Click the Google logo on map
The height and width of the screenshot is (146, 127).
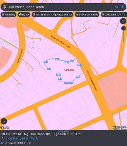click(x=5, y=127)
